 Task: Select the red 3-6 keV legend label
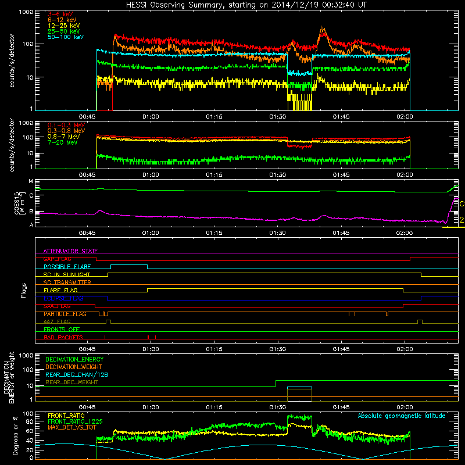(60, 14)
